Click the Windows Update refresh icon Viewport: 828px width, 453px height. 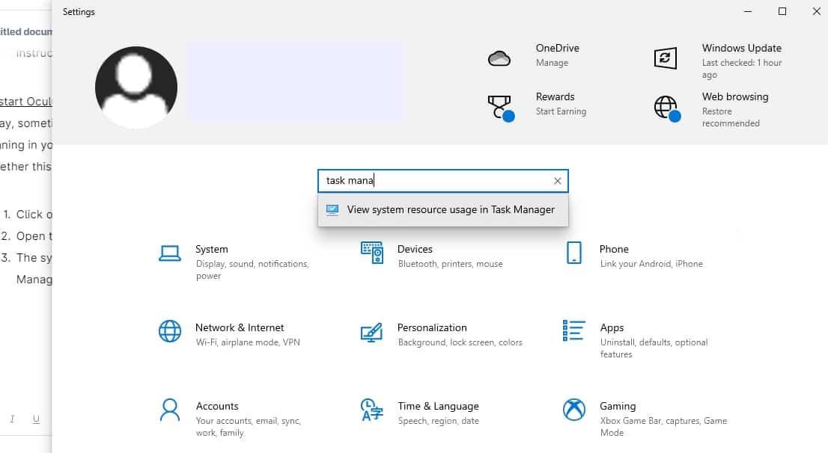pos(666,58)
